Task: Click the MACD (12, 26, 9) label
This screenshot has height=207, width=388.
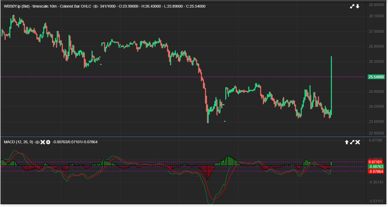Action: [x=18, y=142]
